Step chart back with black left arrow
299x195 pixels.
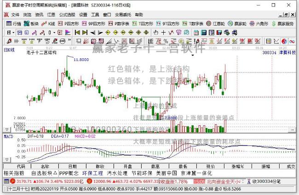pyautogui.click(x=92, y=33)
